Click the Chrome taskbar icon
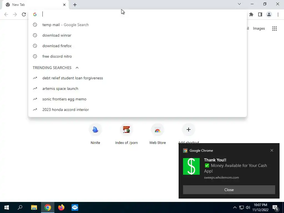Screen dimensions: 284x213 (48, 207)
